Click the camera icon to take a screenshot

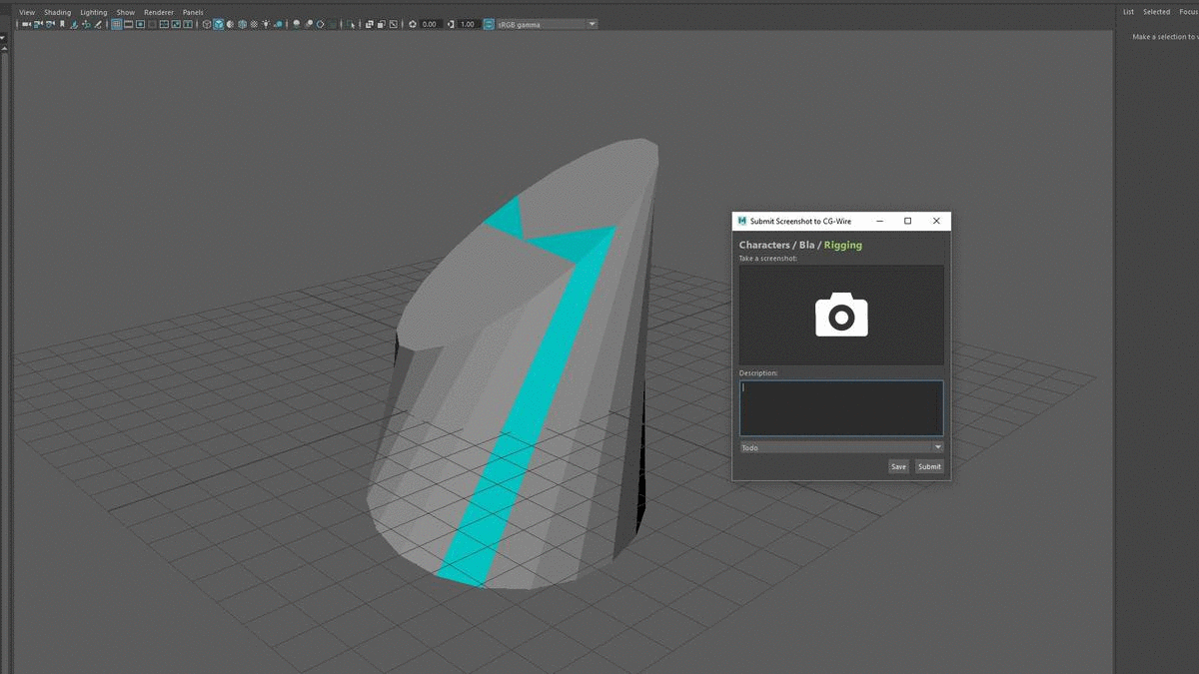(x=841, y=316)
